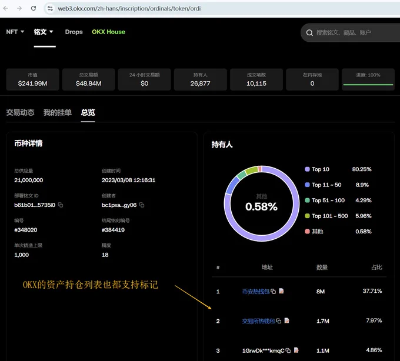This screenshot has height=361, width=400.
Task: Click the 持有人 26,877 card
Action: (x=200, y=79)
